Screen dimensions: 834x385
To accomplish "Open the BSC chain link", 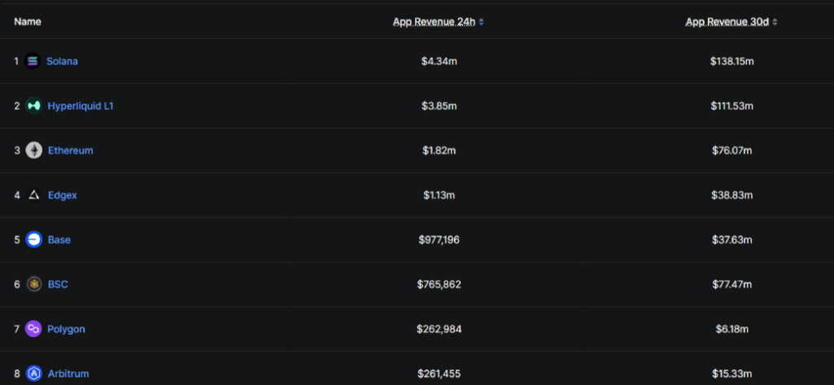I will [58, 284].
